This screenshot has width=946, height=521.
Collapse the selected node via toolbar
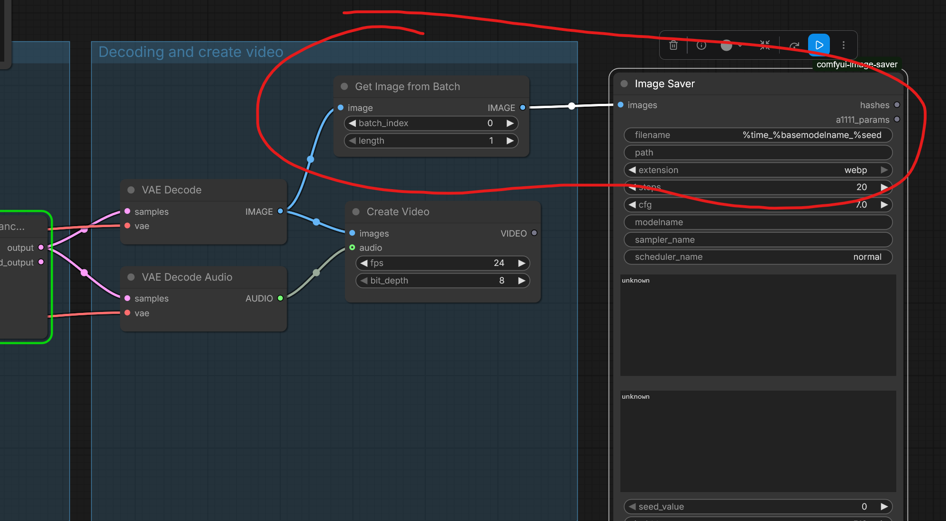pos(765,45)
